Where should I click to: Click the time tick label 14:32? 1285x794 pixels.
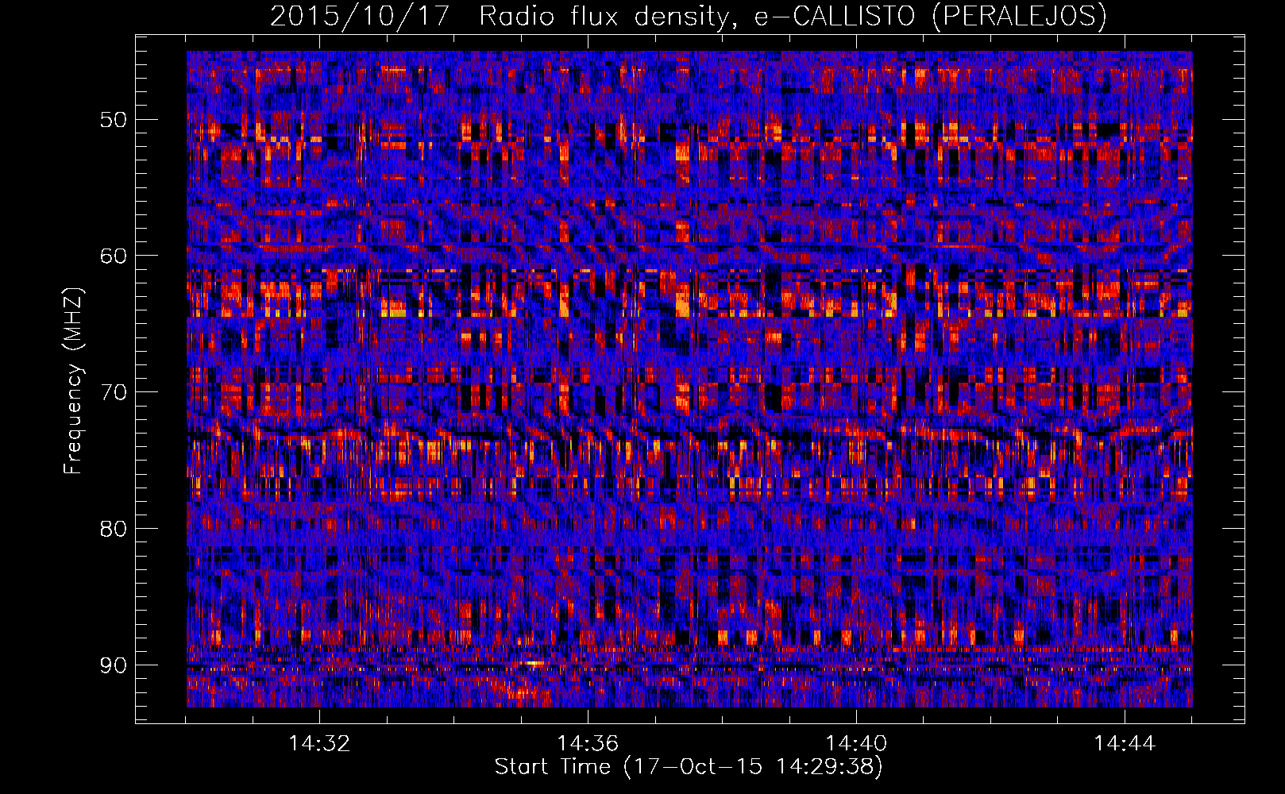pos(319,743)
